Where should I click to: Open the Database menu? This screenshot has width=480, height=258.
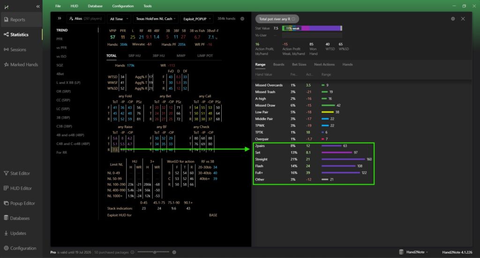(95, 6)
